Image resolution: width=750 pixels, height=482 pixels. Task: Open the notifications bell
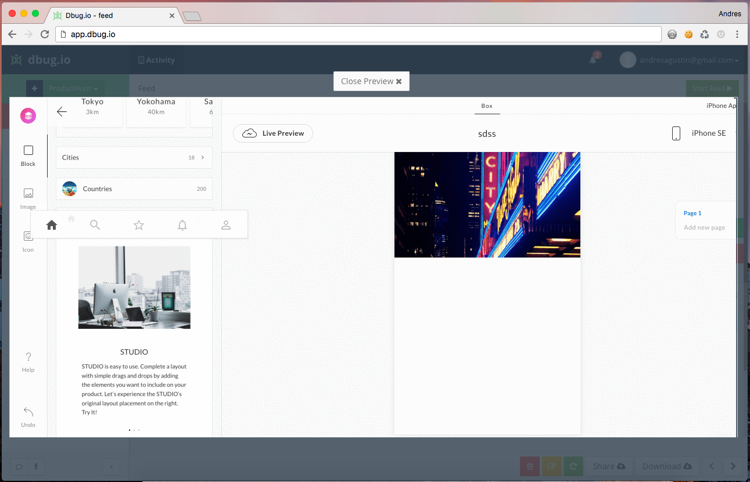pyautogui.click(x=592, y=60)
